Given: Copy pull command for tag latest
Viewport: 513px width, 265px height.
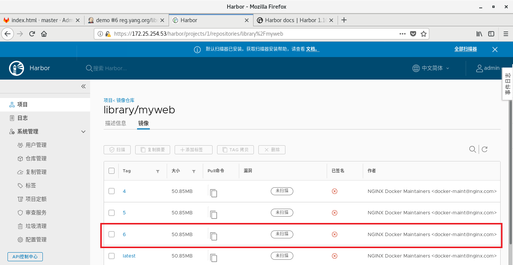Looking at the screenshot, I should tap(214, 257).
